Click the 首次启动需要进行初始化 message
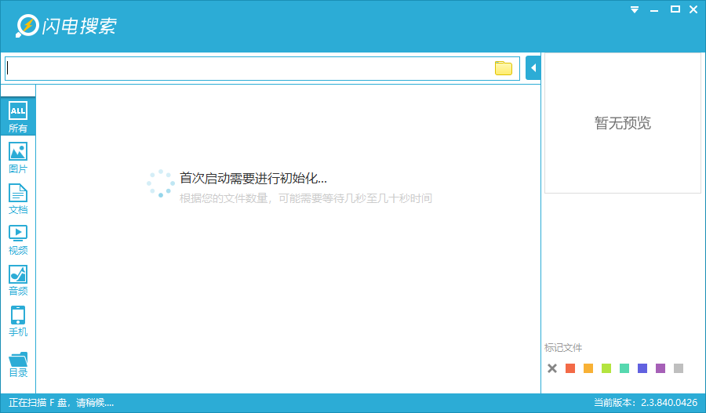The width and height of the screenshot is (706, 413). tap(253, 178)
